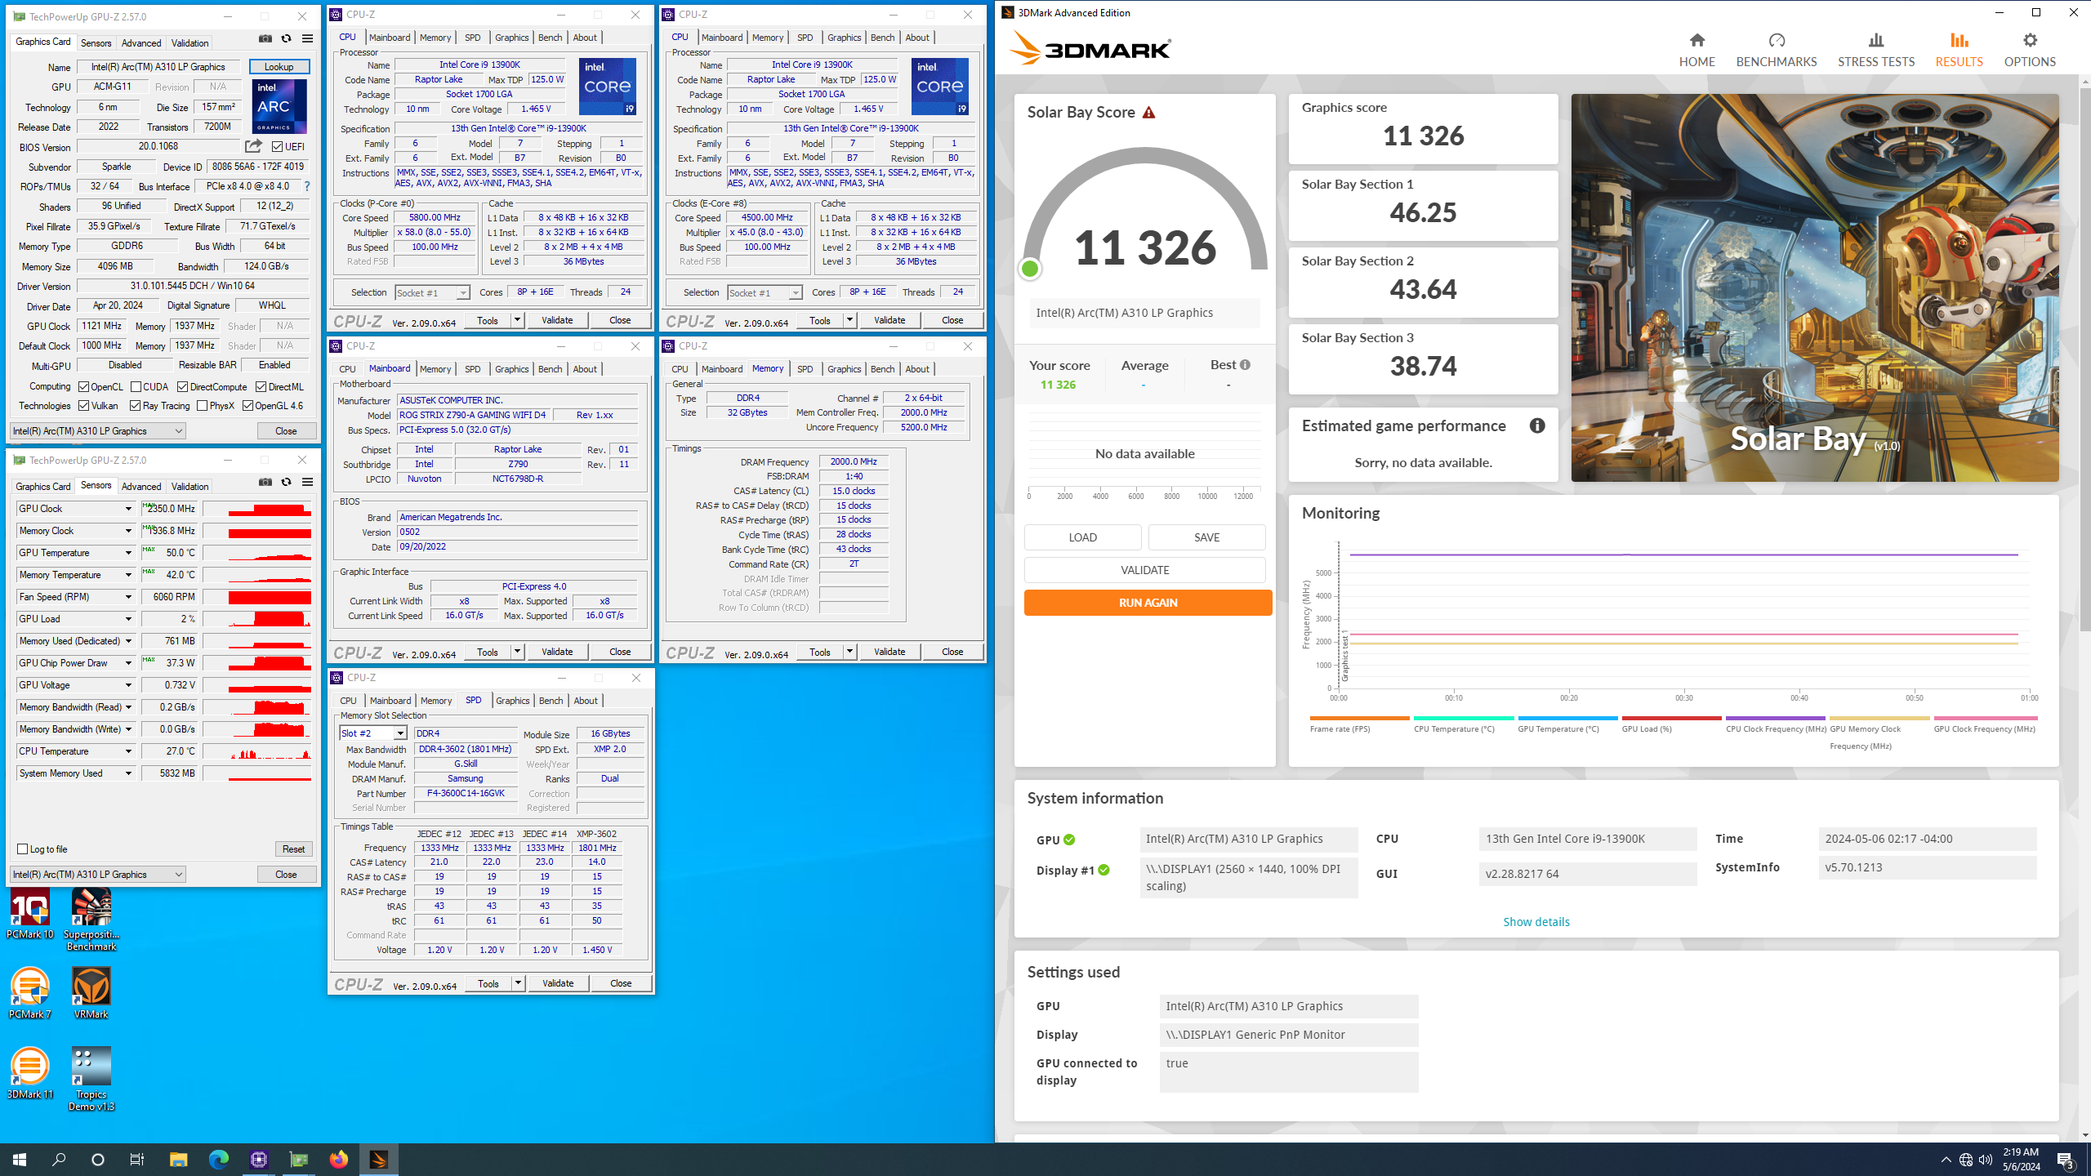Click RUN AGAIN button in 3DMark
The height and width of the screenshot is (1176, 2091).
click(x=1148, y=603)
